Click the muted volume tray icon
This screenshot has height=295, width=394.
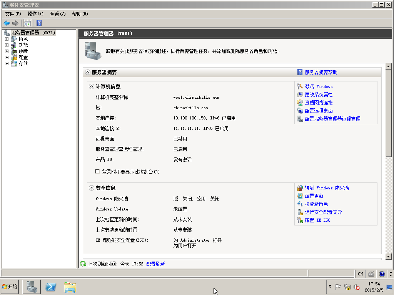click(356, 287)
